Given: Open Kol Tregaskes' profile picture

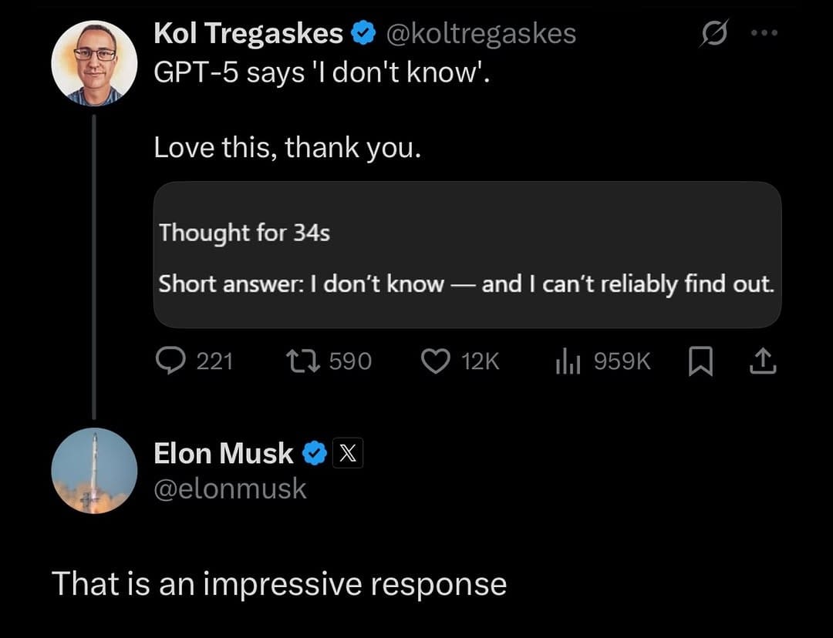Looking at the screenshot, I should pos(93,62).
